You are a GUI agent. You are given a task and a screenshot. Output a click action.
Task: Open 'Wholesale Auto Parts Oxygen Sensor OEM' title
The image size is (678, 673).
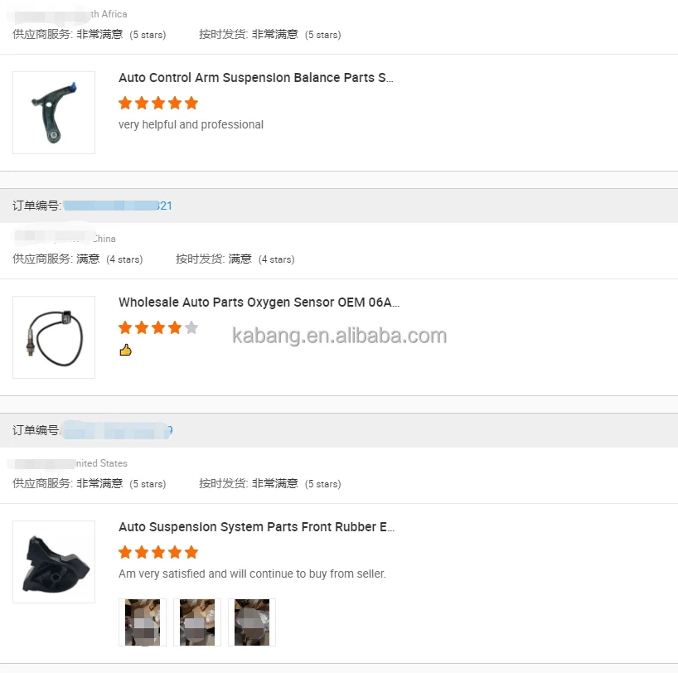click(259, 303)
